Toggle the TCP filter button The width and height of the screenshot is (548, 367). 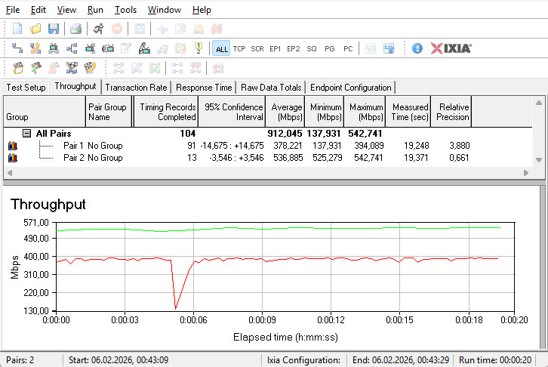pyautogui.click(x=239, y=48)
